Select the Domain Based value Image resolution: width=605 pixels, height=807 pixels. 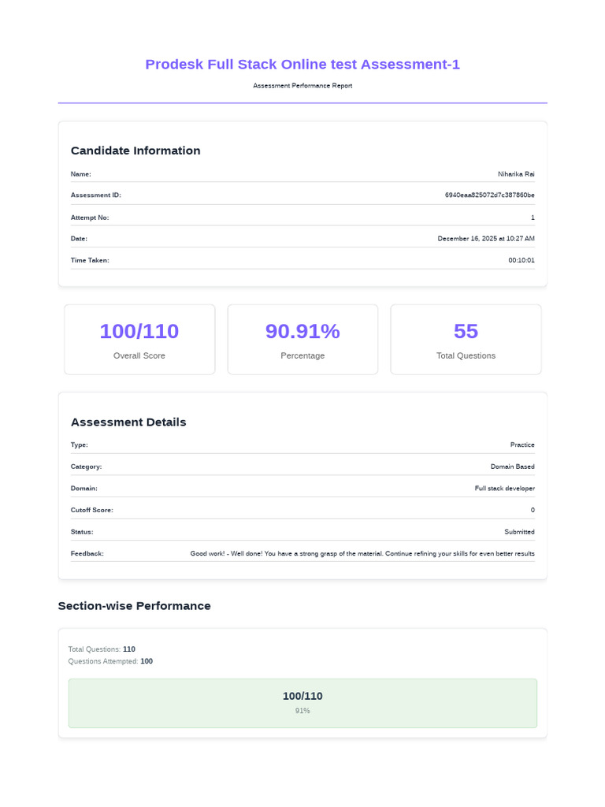512,467
